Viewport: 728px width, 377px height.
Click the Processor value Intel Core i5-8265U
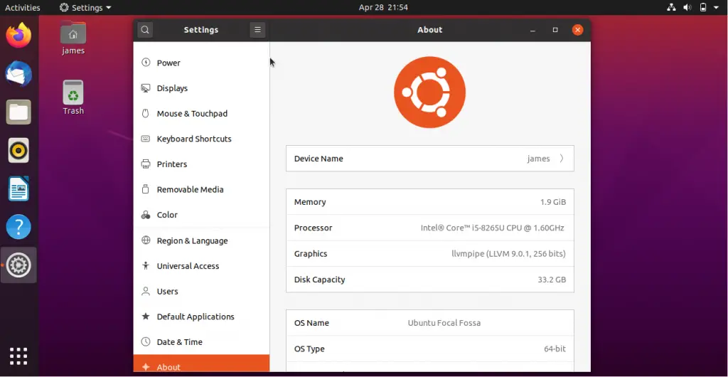tap(492, 228)
